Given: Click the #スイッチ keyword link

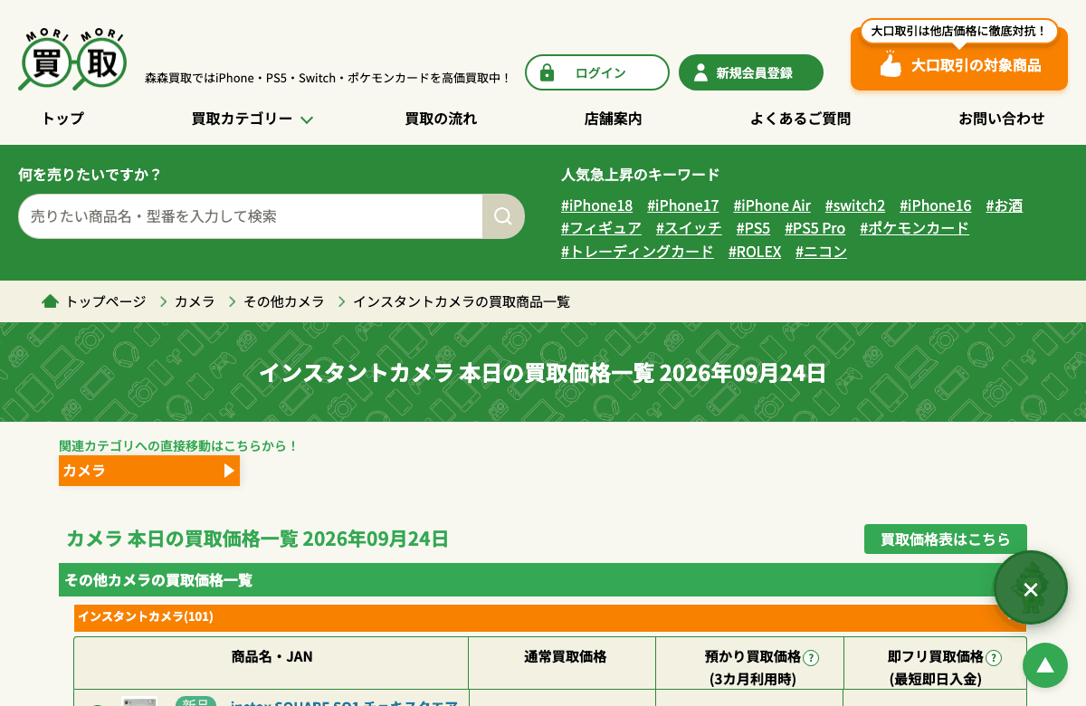Looking at the screenshot, I should (x=689, y=228).
